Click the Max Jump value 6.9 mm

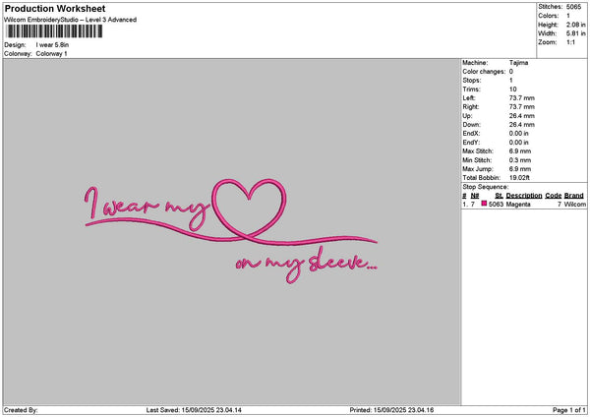520,169
